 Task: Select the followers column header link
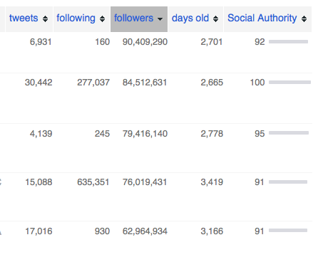point(133,19)
